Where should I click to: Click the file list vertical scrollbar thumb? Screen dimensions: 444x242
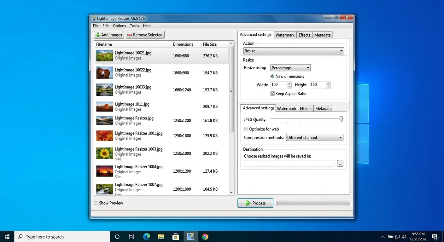pyautogui.click(x=231, y=89)
